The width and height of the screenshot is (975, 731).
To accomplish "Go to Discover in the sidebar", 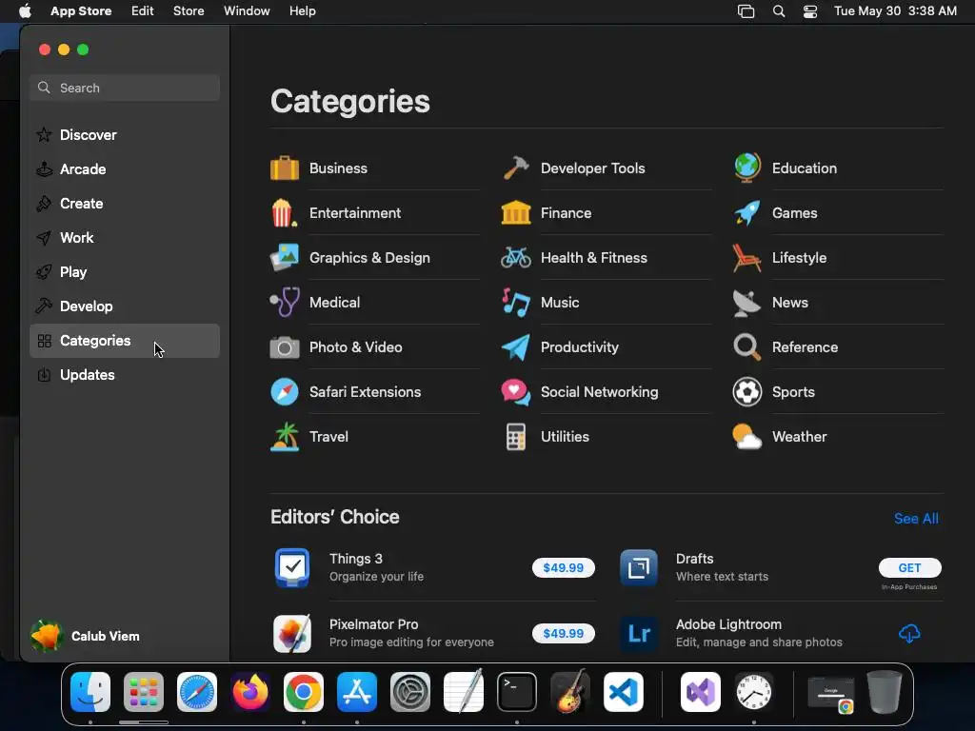I will [125, 135].
